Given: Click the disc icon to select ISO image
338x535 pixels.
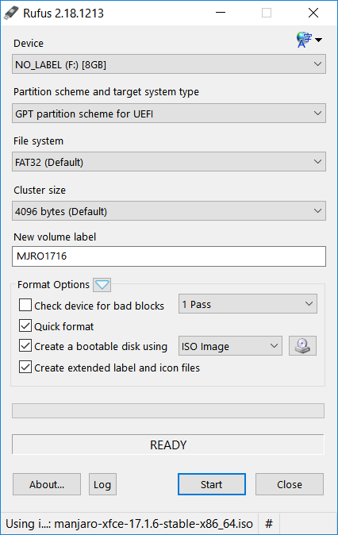Looking at the screenshot, I should point(302,345).
